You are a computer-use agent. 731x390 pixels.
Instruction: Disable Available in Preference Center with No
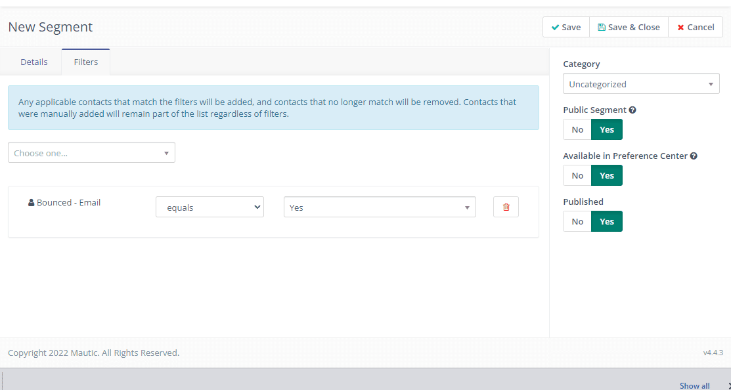click(x=577, y=175)
